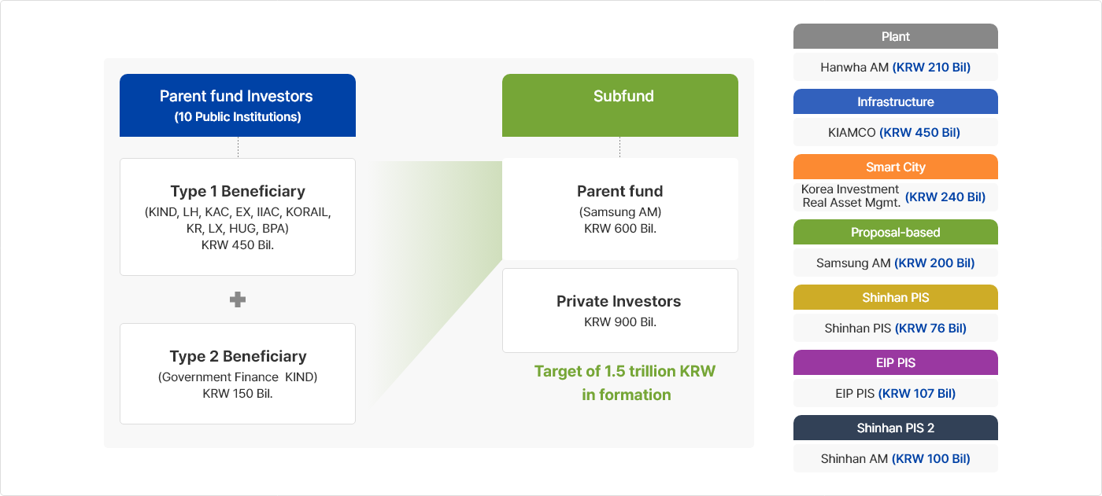1102x496 pixels.
Task: Click the EIP PIS (KRW 107 Bil) row
Action: pyautogui.click(x=896, y=393)
